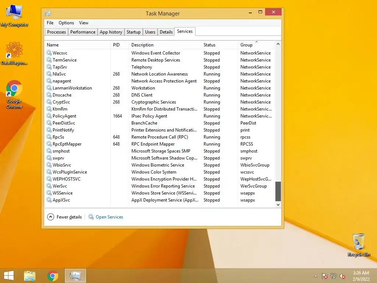The width and height of the screenshot is (377, 283).
Task: Switch to the App history tab
Action: point(111,32)
